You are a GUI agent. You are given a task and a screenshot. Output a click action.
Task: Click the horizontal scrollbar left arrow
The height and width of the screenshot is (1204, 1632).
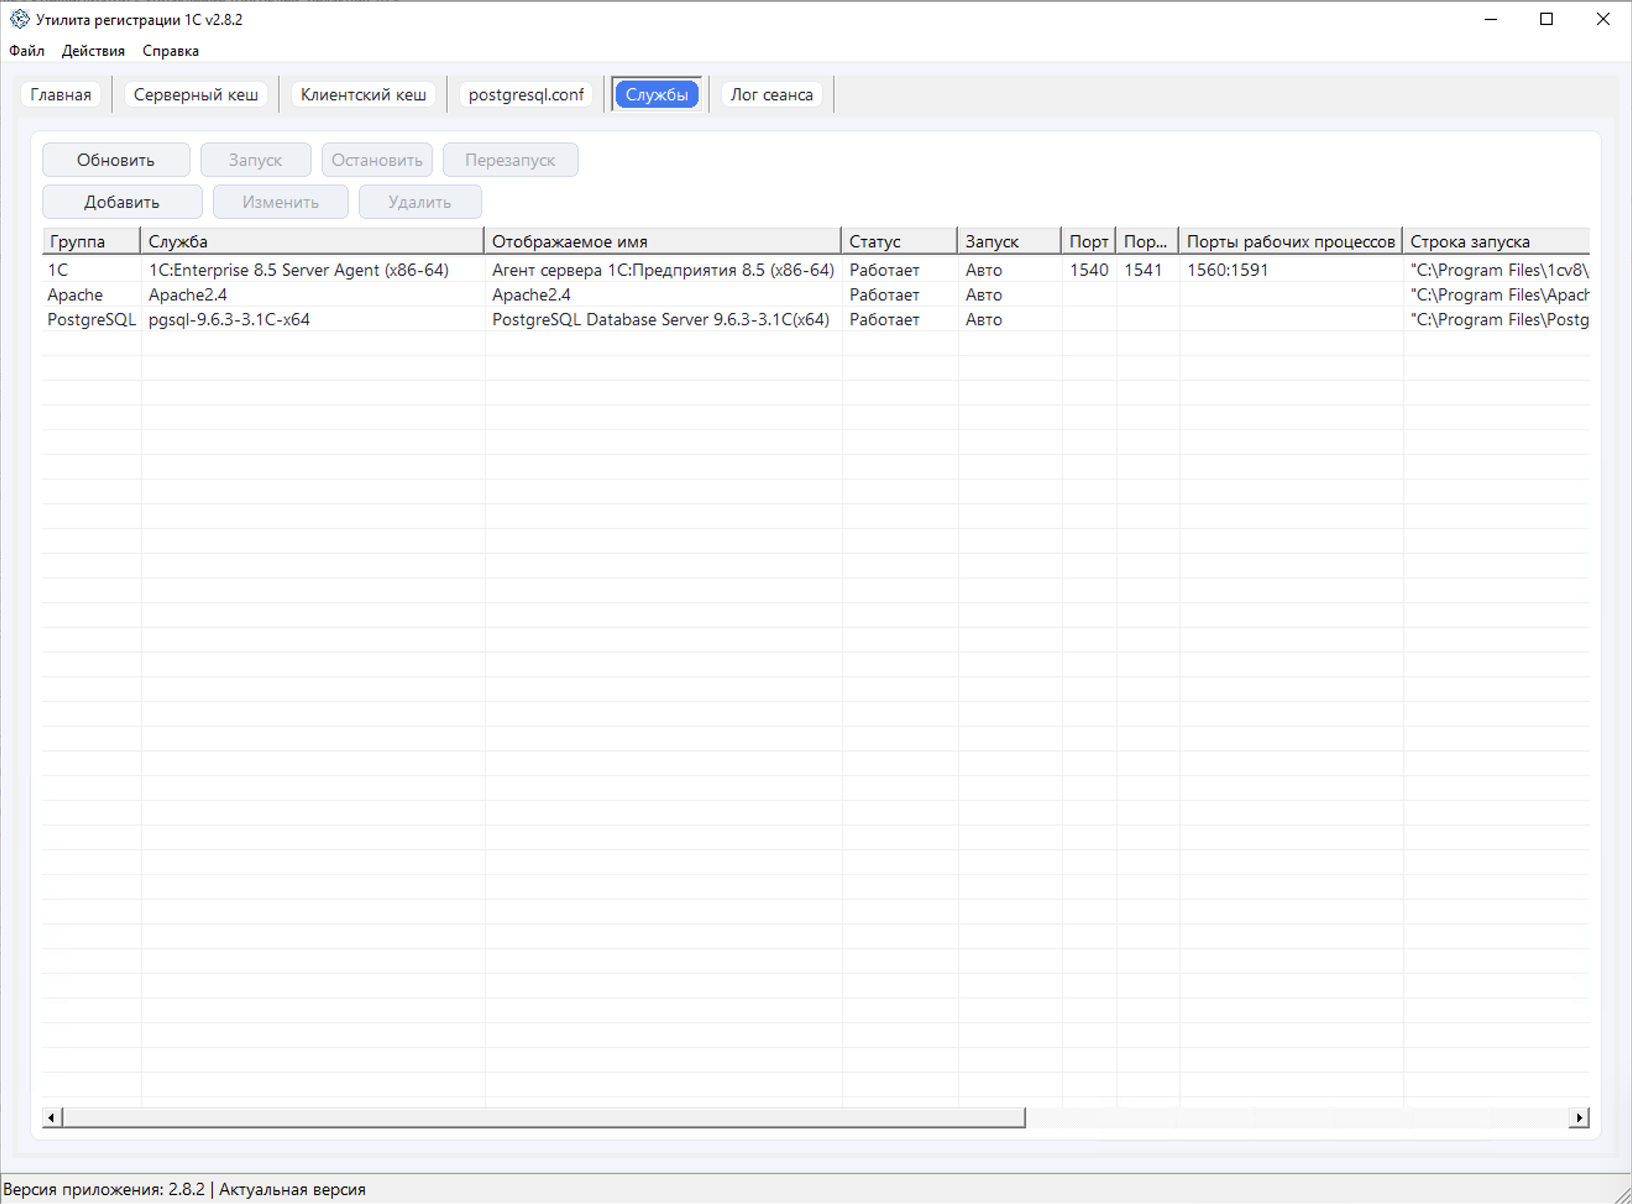[52, 1117]
